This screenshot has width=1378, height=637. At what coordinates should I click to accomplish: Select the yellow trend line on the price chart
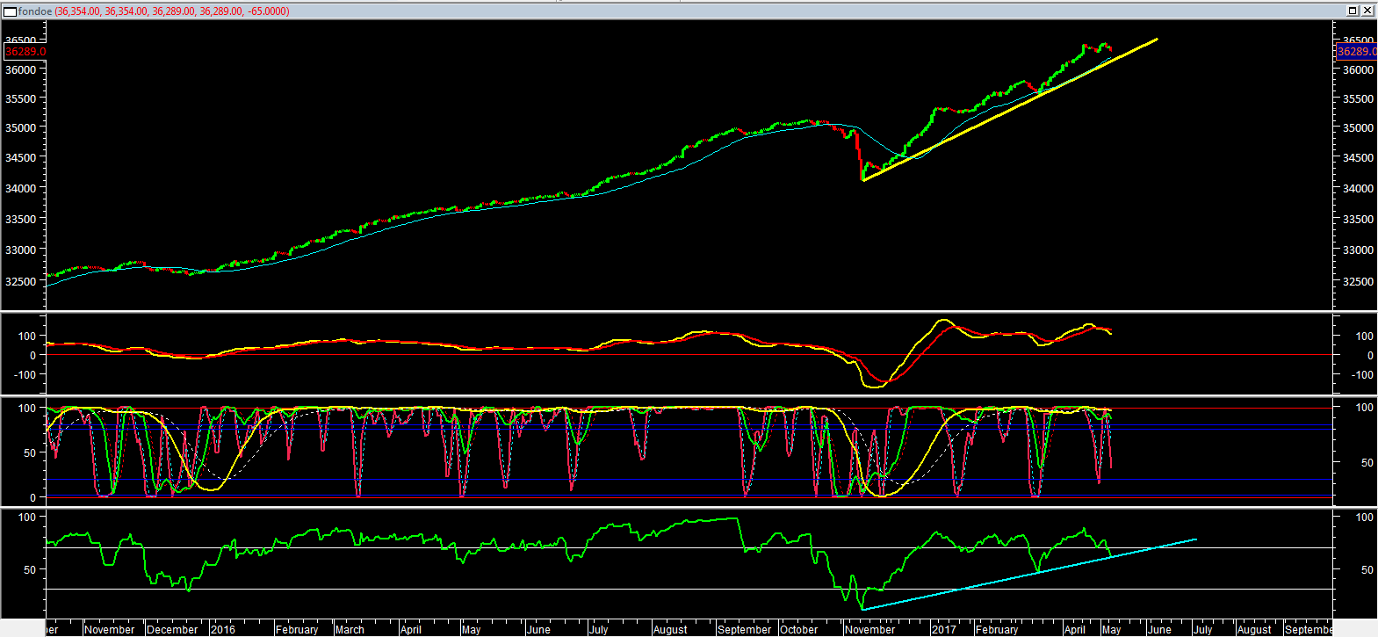pos(1010,110)
